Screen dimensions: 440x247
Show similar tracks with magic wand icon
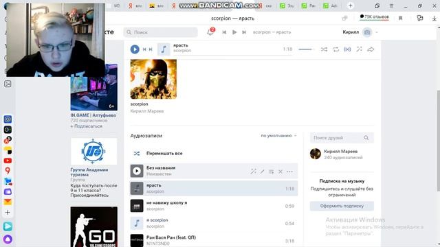point(359,49)
